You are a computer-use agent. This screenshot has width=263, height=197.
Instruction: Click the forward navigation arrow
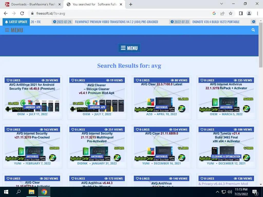[14, 13]
